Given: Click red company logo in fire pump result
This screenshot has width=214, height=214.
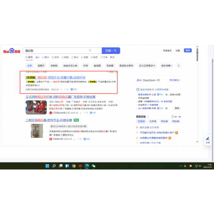Looking at the screenshot, I should point(51,113).
